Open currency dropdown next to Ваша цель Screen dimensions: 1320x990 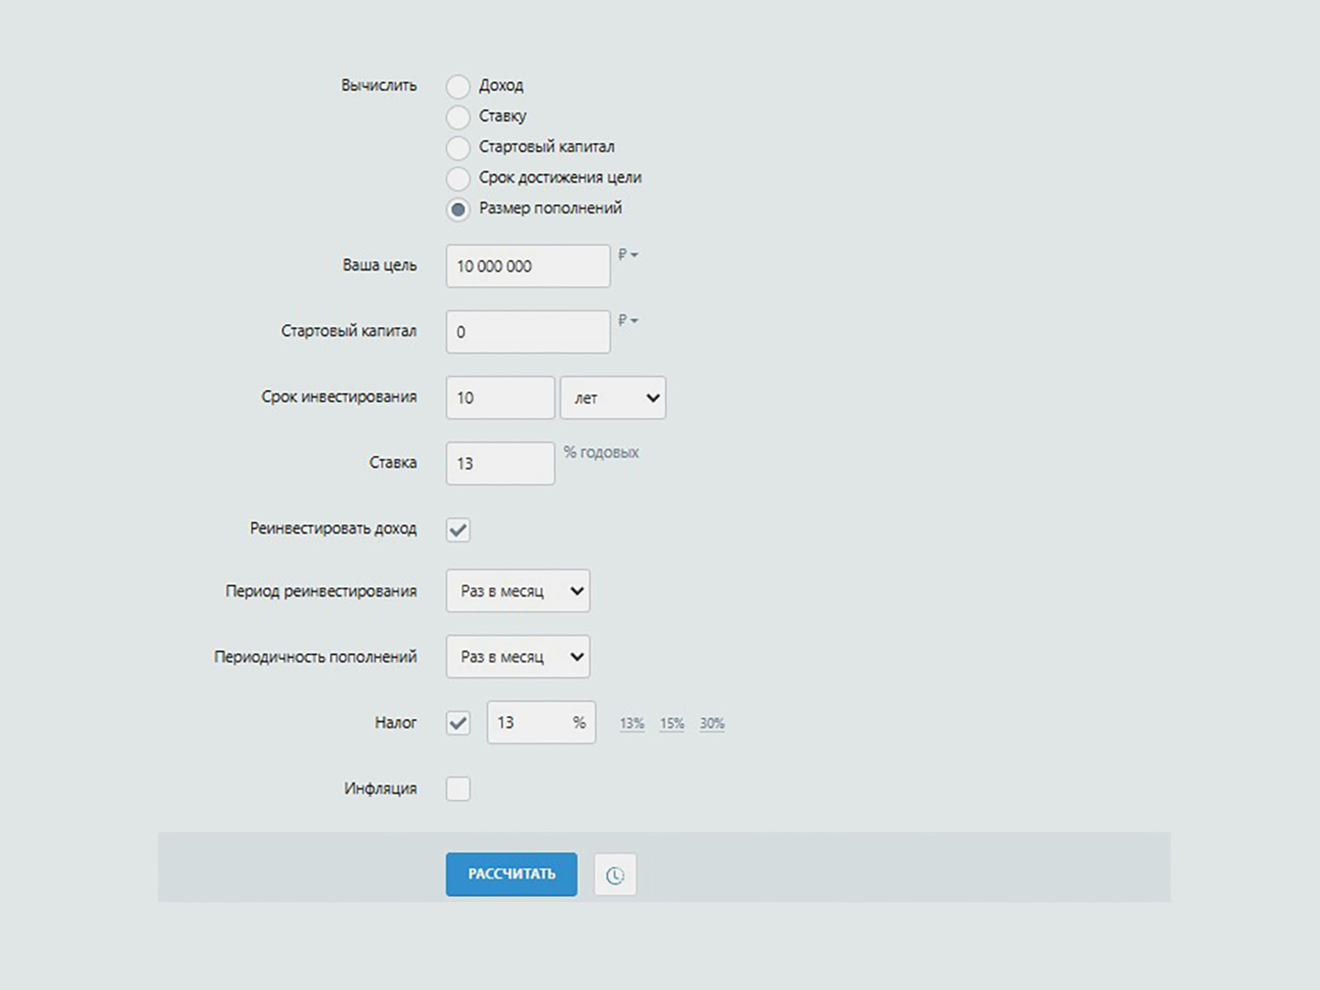coord(628,255)
